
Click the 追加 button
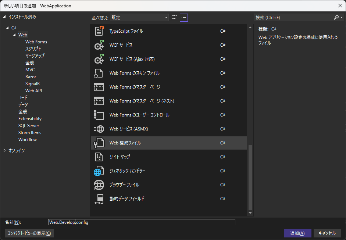click(297, 233)
